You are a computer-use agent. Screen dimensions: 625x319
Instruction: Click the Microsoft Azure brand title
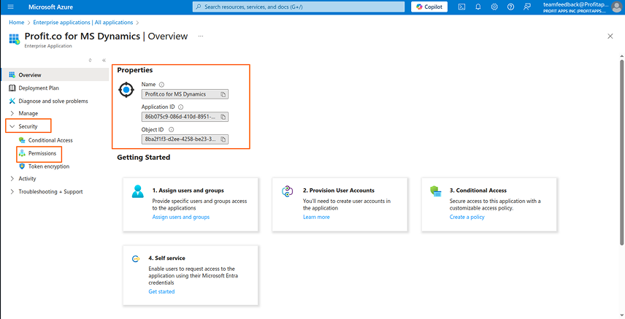tap(50, 7)
